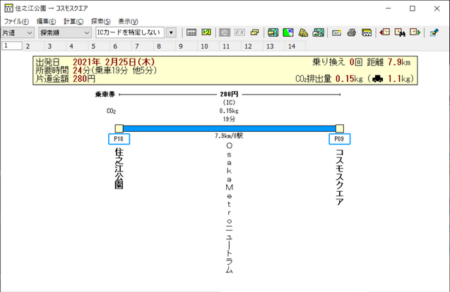Click the green IC card icon
The height and width of the screenshot is (292, 450).
tap(288, 32)
